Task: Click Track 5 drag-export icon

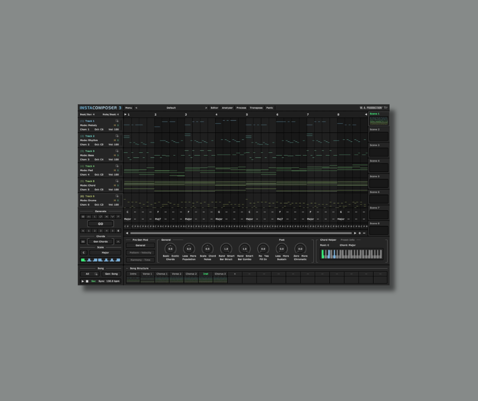Action: click(x=117, y=181)
